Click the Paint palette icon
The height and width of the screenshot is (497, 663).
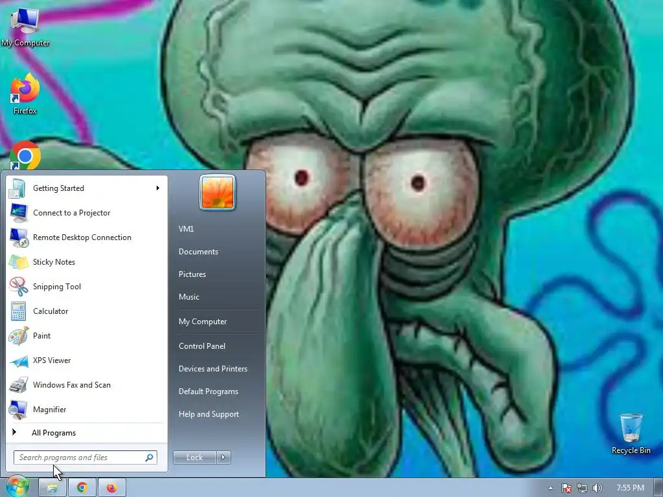[x=19, y=336]
